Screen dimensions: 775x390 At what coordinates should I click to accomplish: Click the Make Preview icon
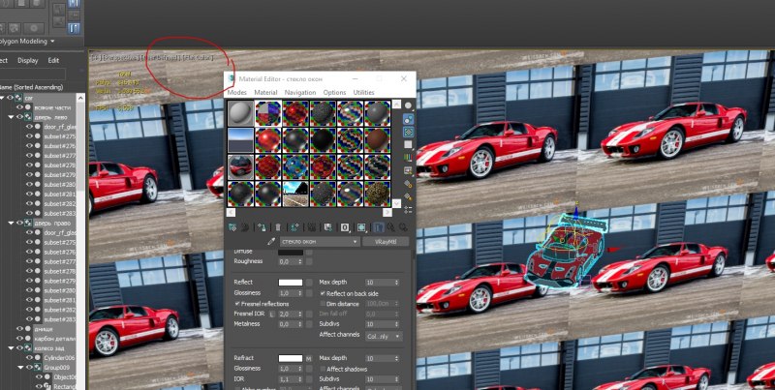(408, 170)
